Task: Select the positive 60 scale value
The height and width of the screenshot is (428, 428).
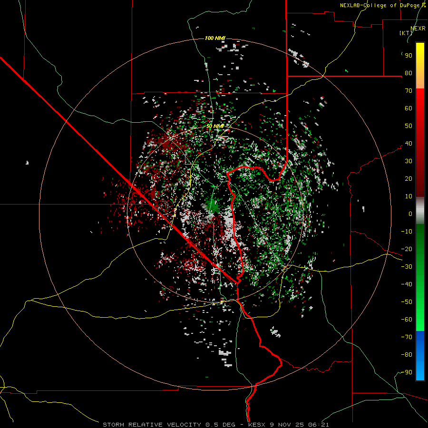Action: pos(409,108)
